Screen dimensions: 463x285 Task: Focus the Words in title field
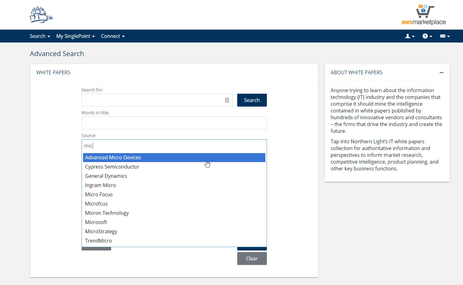click(174, 123)
